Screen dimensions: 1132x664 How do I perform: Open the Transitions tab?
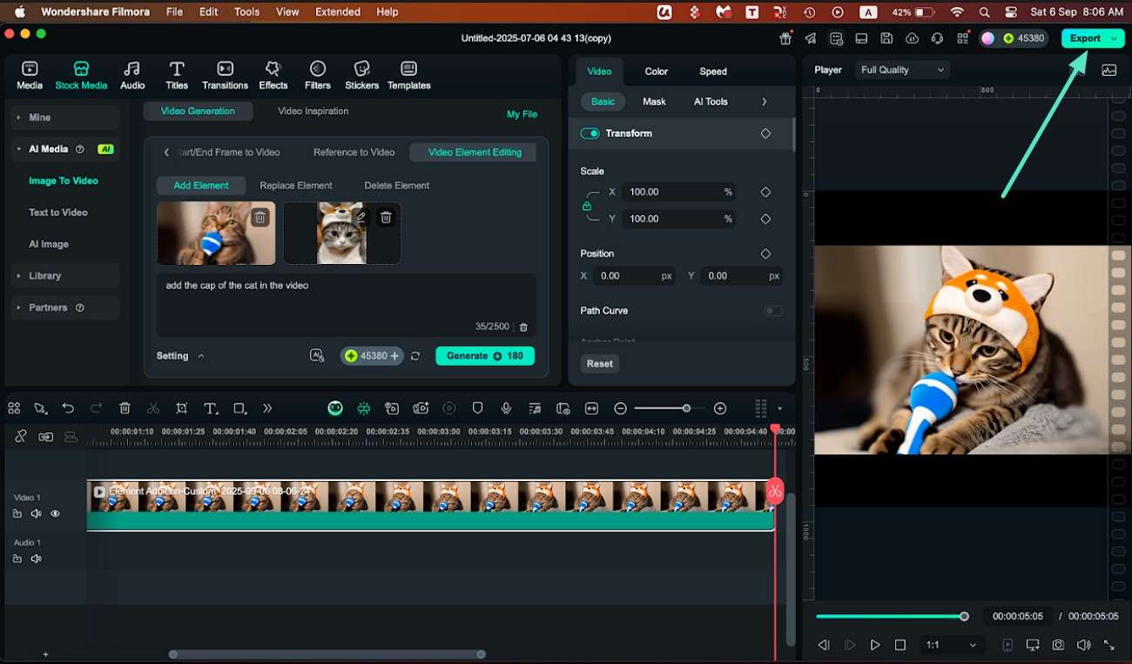pyautogui.click(x=225, y=75)
